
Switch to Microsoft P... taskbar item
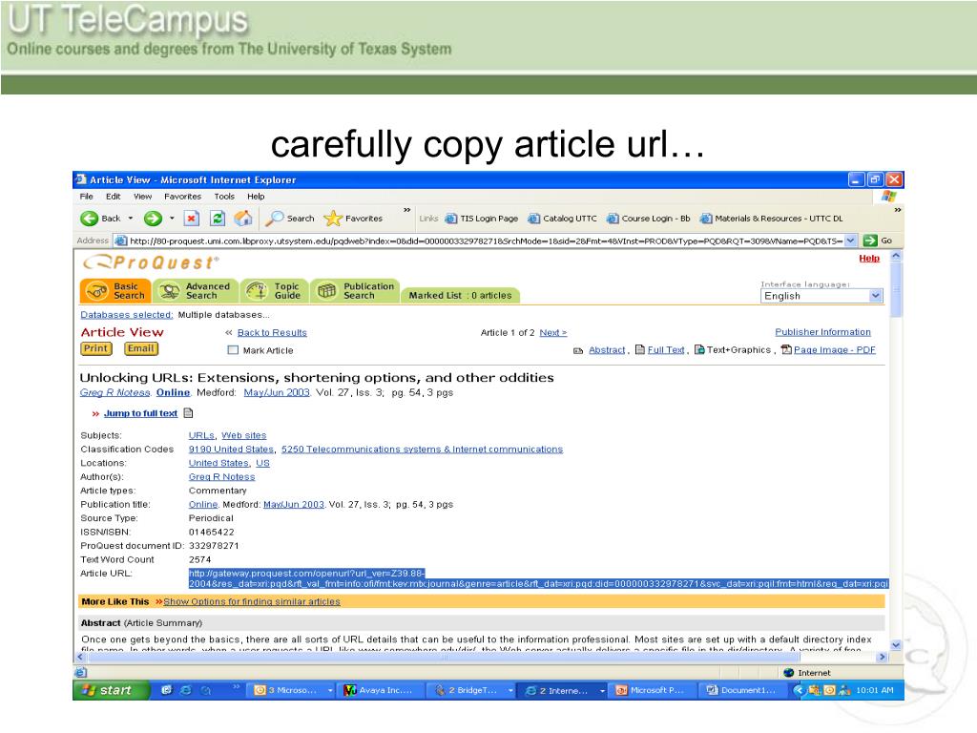click(x=652, y=690)
